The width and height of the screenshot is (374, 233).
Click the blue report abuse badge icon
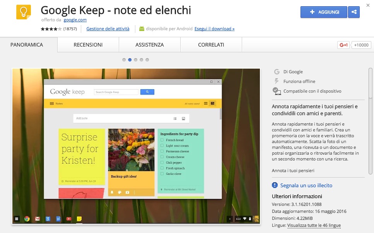click(275, 185)
